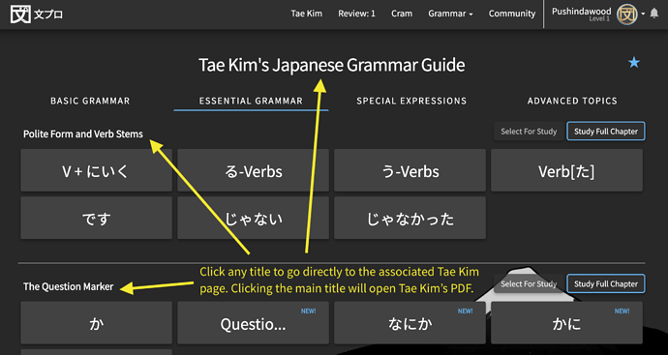
Task: Open the です grammar card
Action: (x=96, y=218)
